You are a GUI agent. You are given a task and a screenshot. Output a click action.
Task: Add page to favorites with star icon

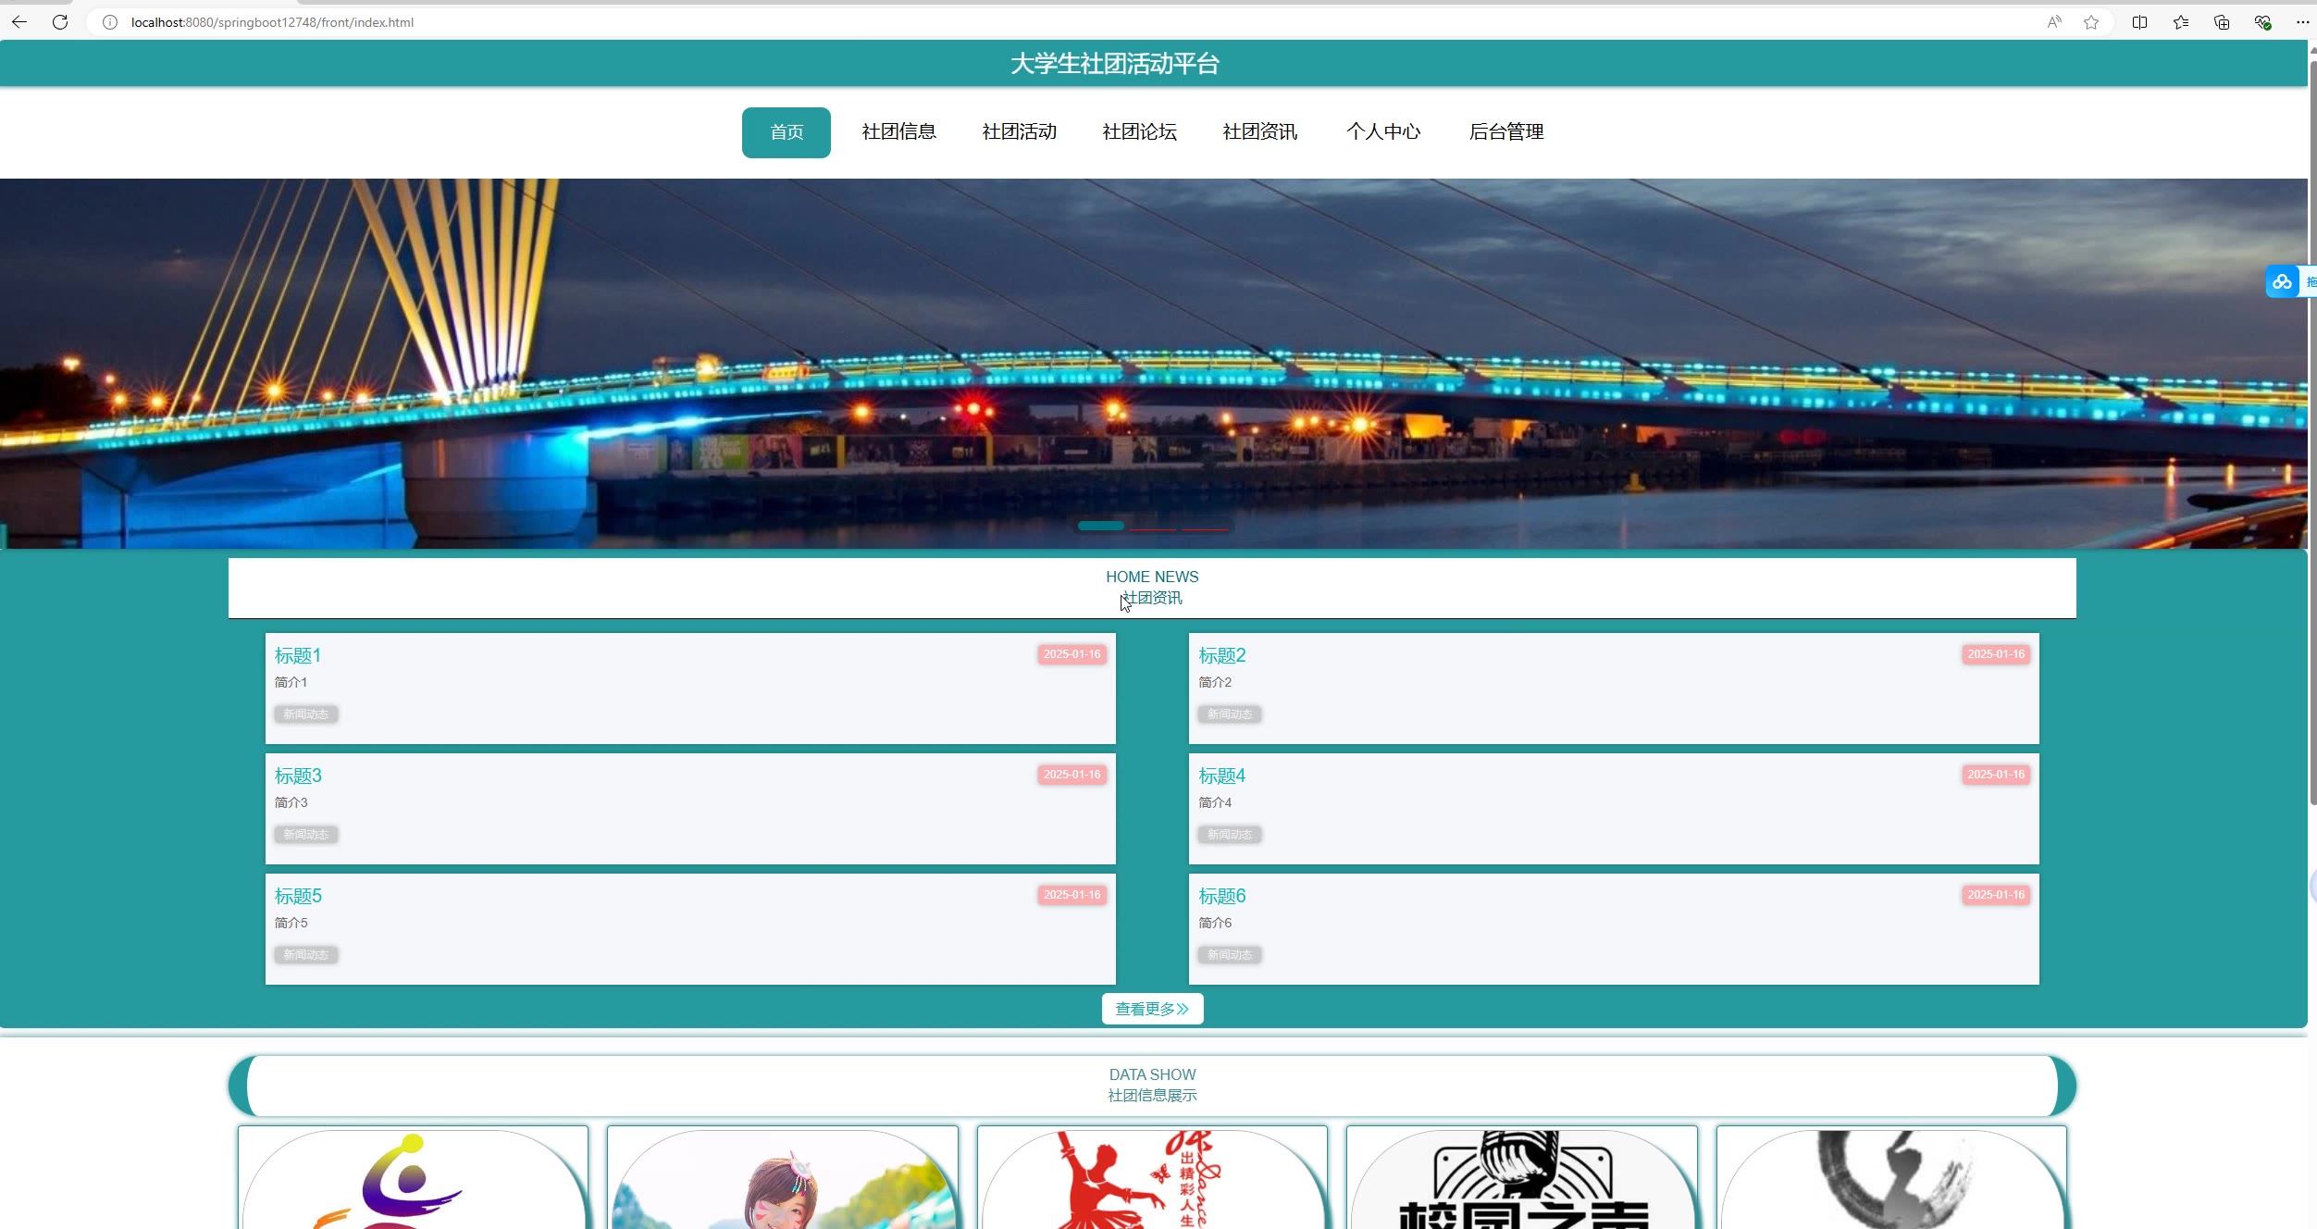[2091, 22]
